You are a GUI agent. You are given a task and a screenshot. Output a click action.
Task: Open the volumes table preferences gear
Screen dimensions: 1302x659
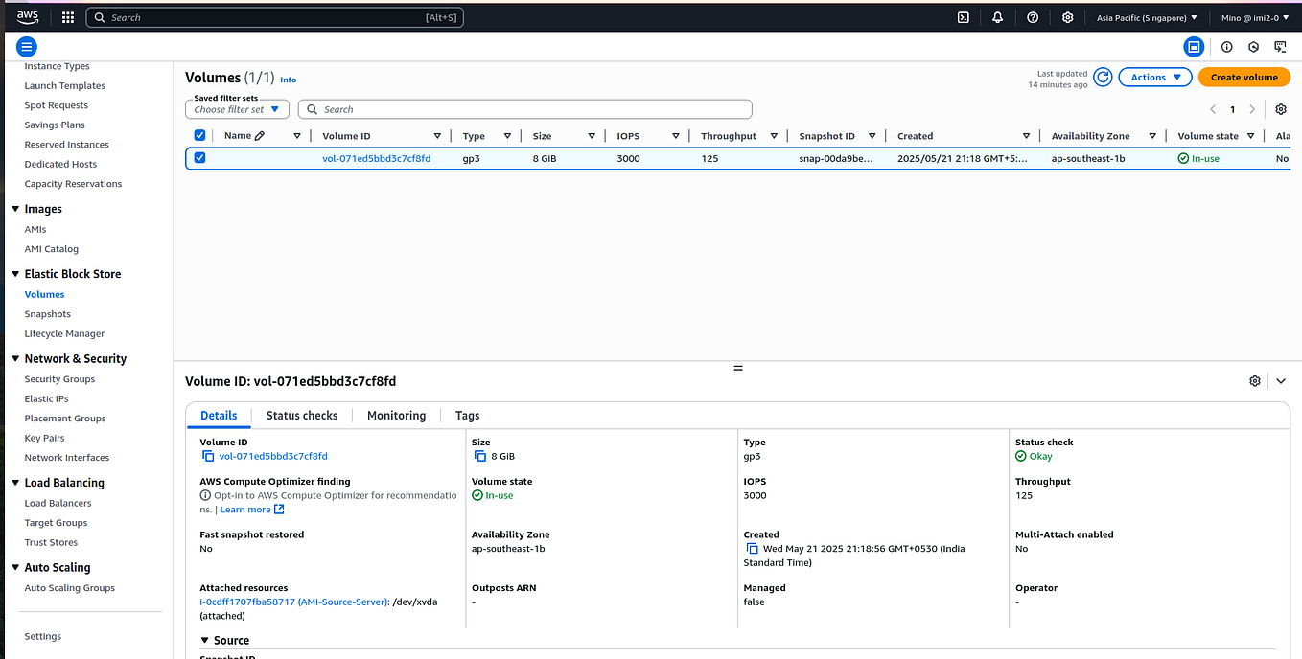point(1281,109)
